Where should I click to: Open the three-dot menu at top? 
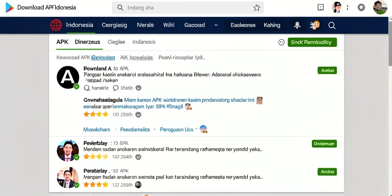point(348,8)
